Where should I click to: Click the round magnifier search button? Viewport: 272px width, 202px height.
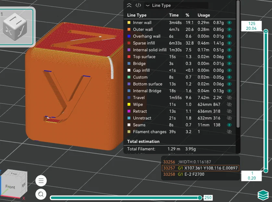tap(41, 194)
